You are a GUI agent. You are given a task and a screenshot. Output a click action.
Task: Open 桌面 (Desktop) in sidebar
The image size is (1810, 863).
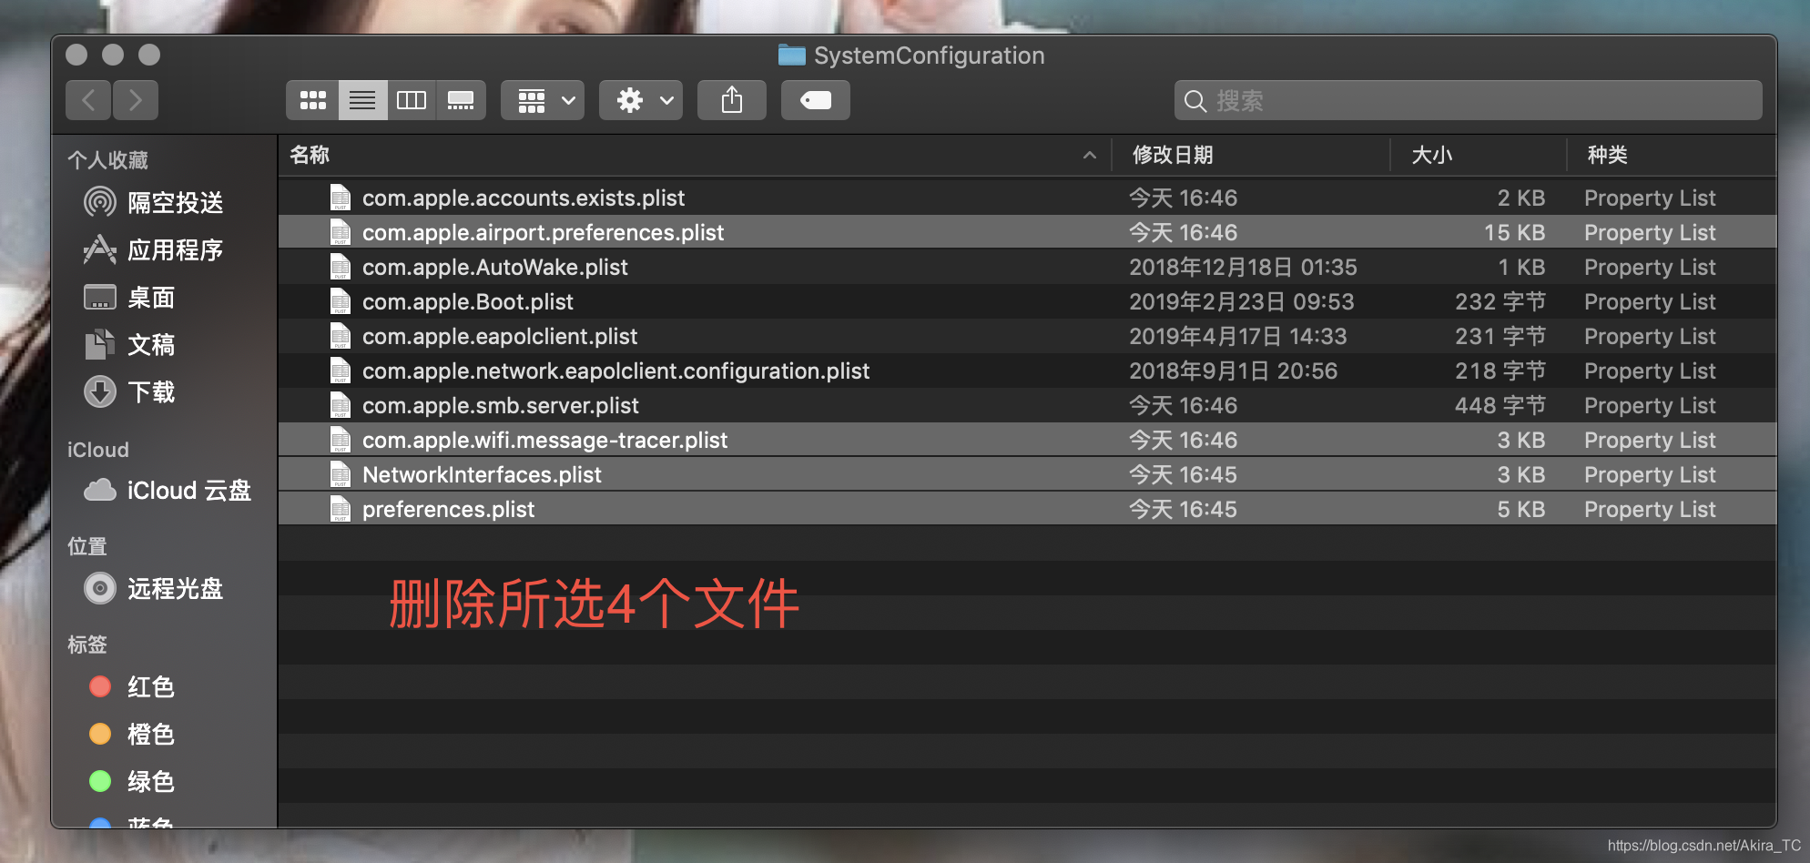click(x=129, y=297)
